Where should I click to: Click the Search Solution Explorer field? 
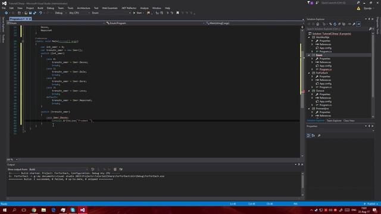[338, 29]
